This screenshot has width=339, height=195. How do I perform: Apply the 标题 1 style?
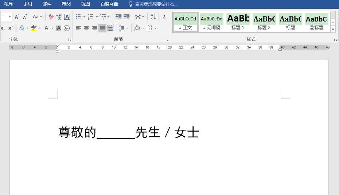pyautogui.click(x=238, y=22)
